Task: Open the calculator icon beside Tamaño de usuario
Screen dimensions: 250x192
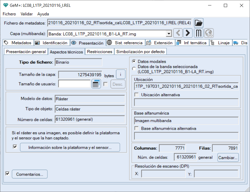Action: (95, 84)
